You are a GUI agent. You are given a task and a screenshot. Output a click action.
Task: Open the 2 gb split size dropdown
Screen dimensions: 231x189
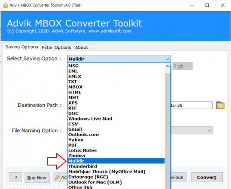[182, 66]
